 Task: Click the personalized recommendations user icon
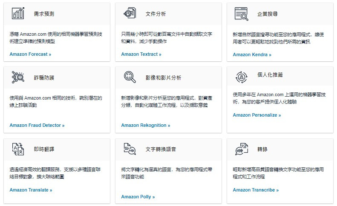[242, 77]
